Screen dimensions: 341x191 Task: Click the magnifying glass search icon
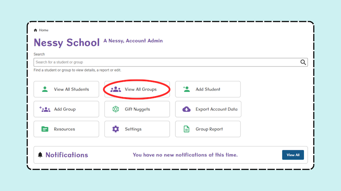click(x=303, y=62)
